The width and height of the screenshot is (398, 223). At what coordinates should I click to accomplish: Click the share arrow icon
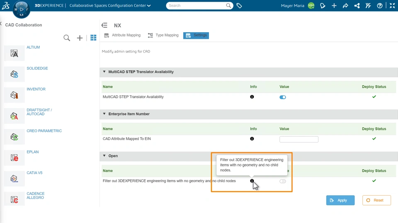pyautogui.click(x=345, y=6)
